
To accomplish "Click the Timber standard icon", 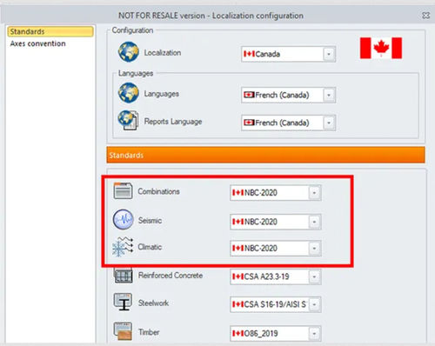I will [123, 331].
